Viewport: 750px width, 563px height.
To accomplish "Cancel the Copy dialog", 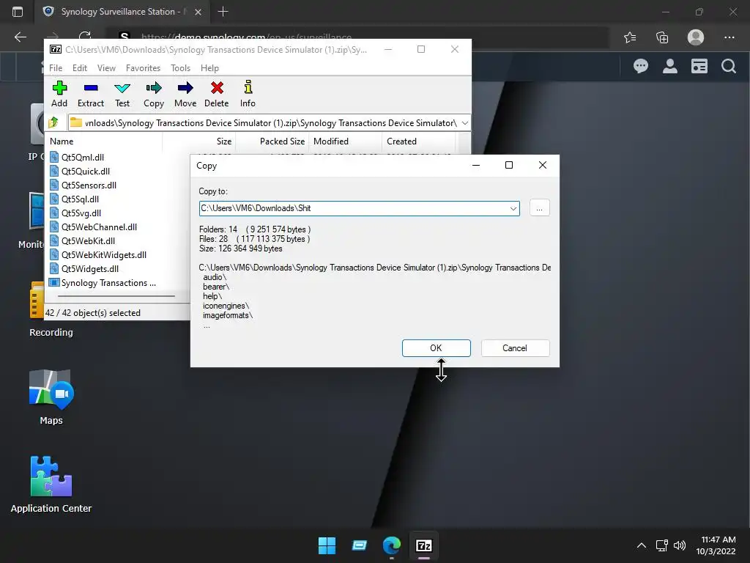I will click(x=515, y=348).
